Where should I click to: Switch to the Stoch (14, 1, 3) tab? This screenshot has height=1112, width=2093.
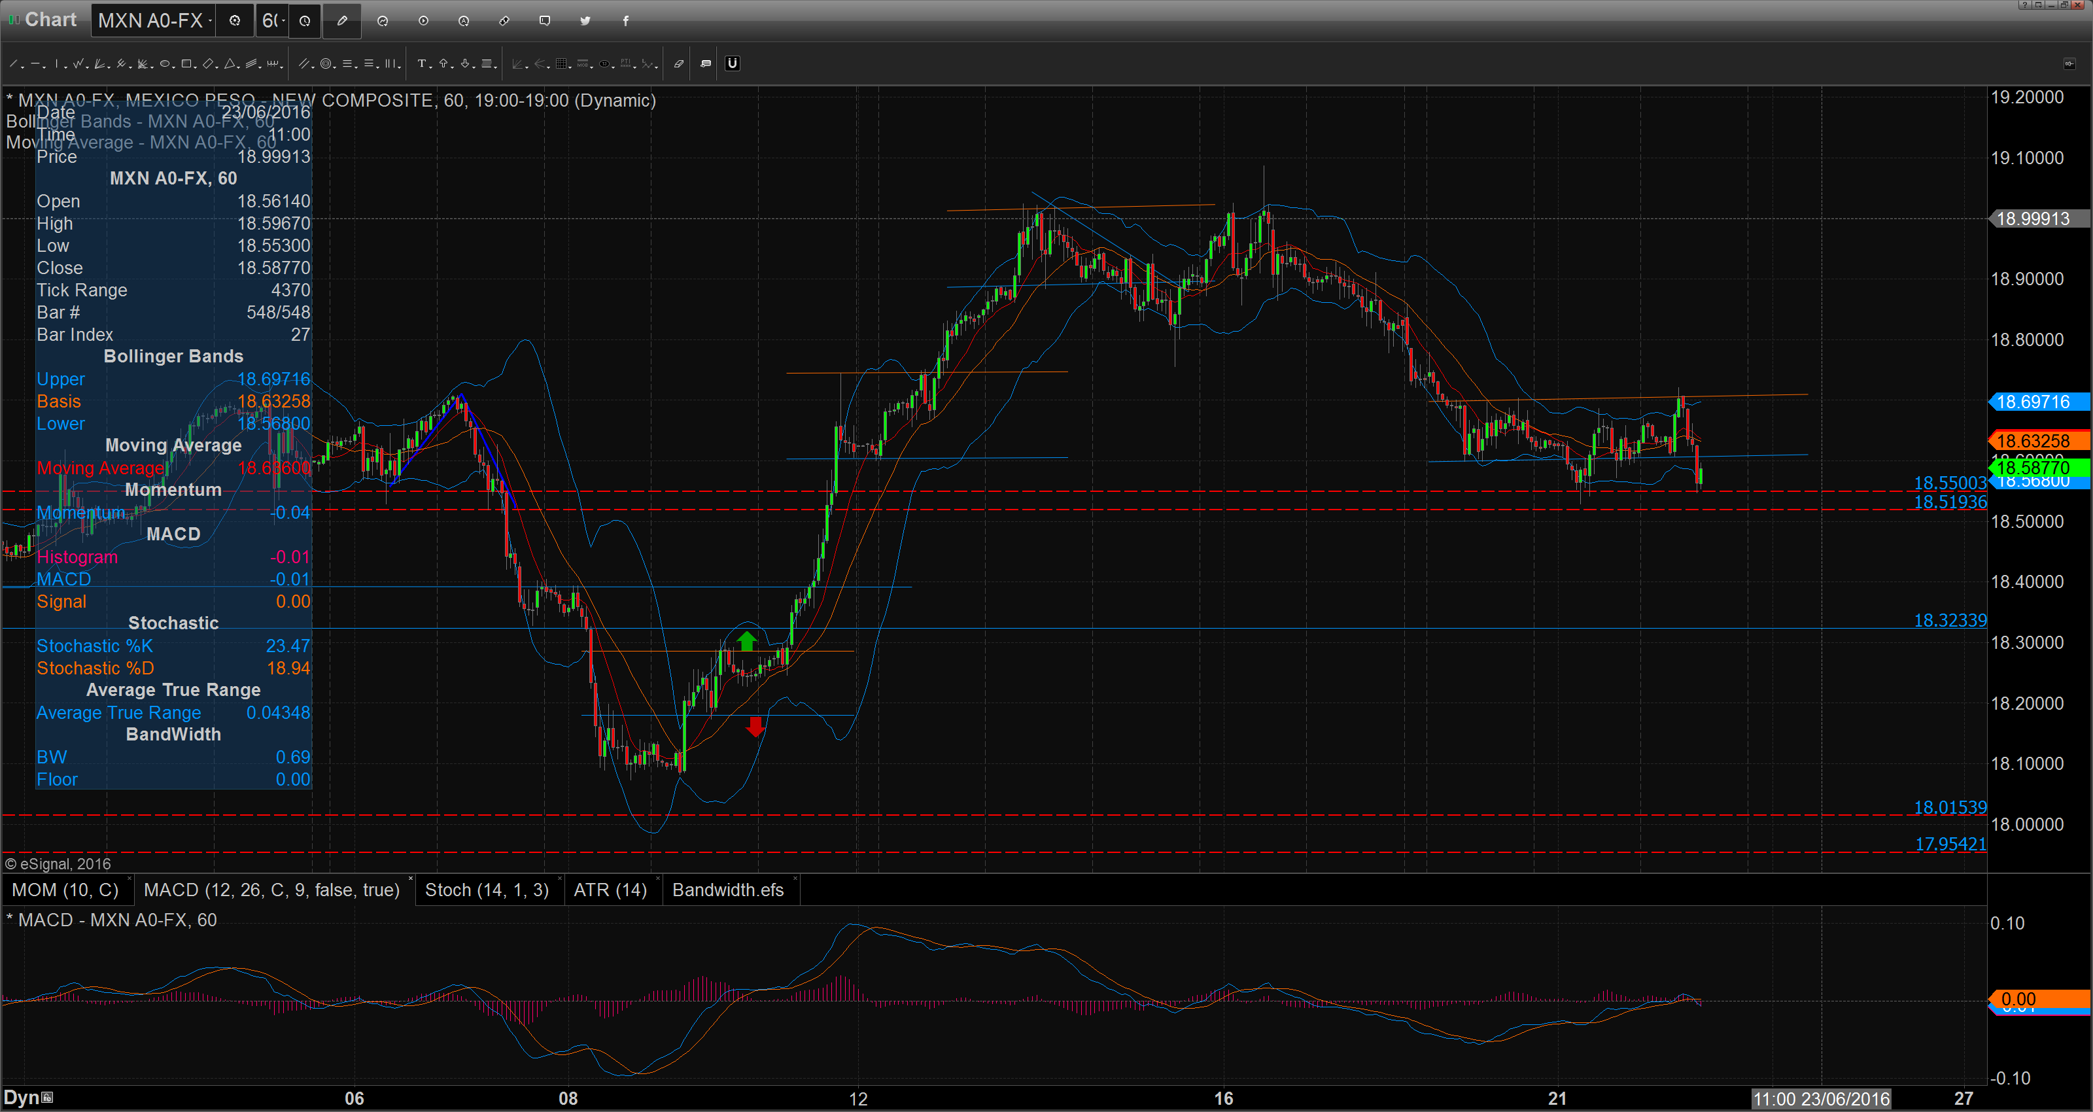(487, 890)
